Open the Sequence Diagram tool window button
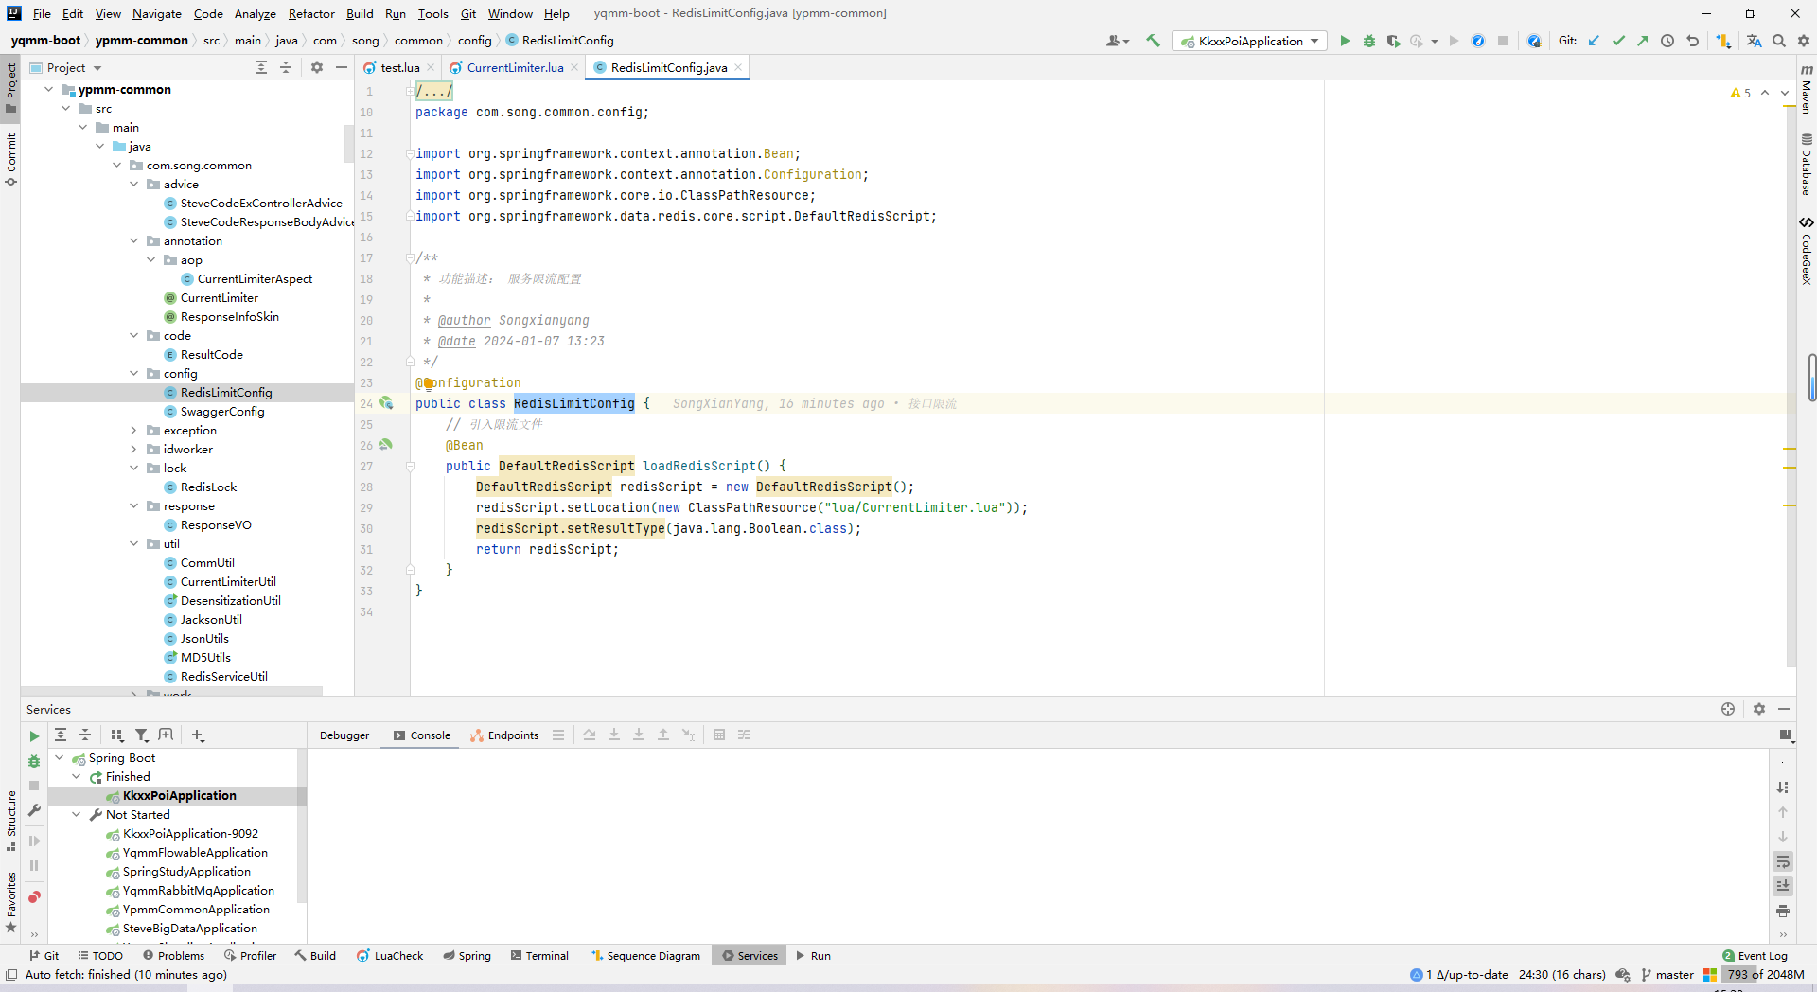The width and height of the screenshot is (1817, 992). pyautogui.click(x=645, y=956)
